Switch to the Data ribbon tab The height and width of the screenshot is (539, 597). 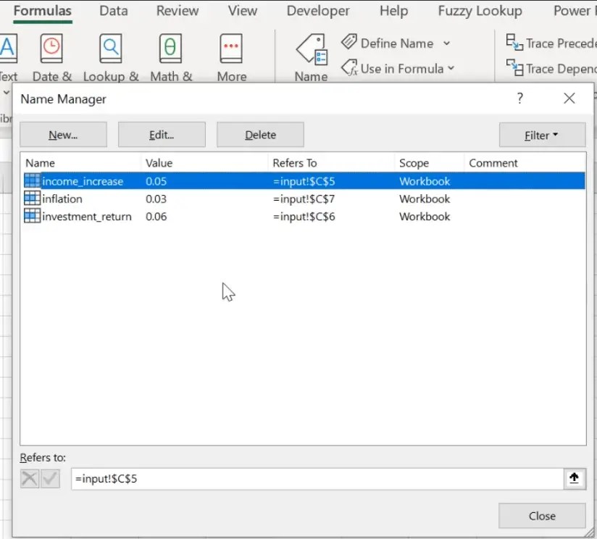click(113, 11)
